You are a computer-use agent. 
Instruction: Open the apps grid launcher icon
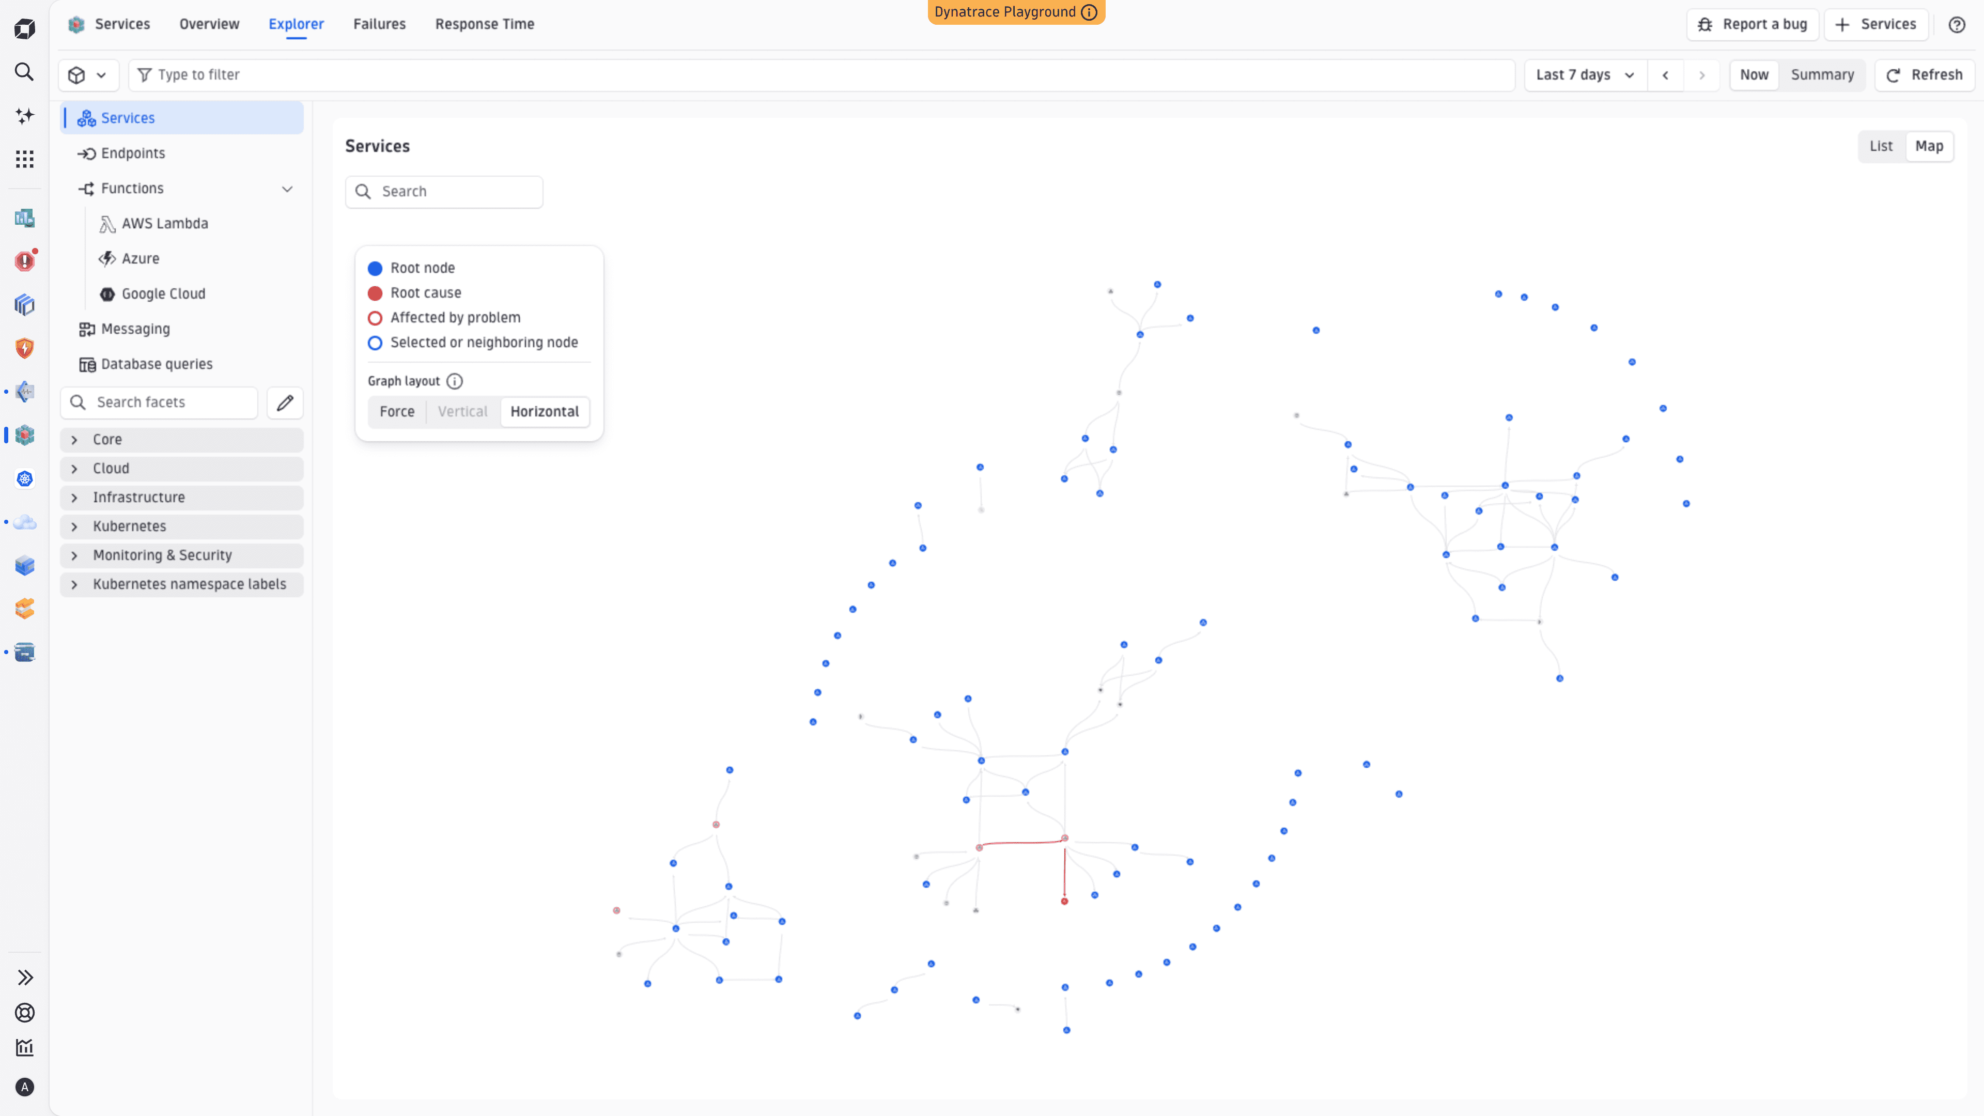25,160
